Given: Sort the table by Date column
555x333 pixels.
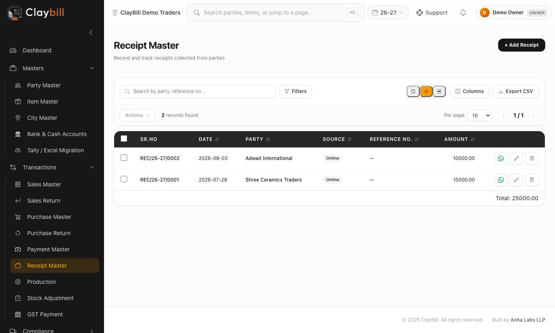Looking at the screenshot, I should (209, 139).
